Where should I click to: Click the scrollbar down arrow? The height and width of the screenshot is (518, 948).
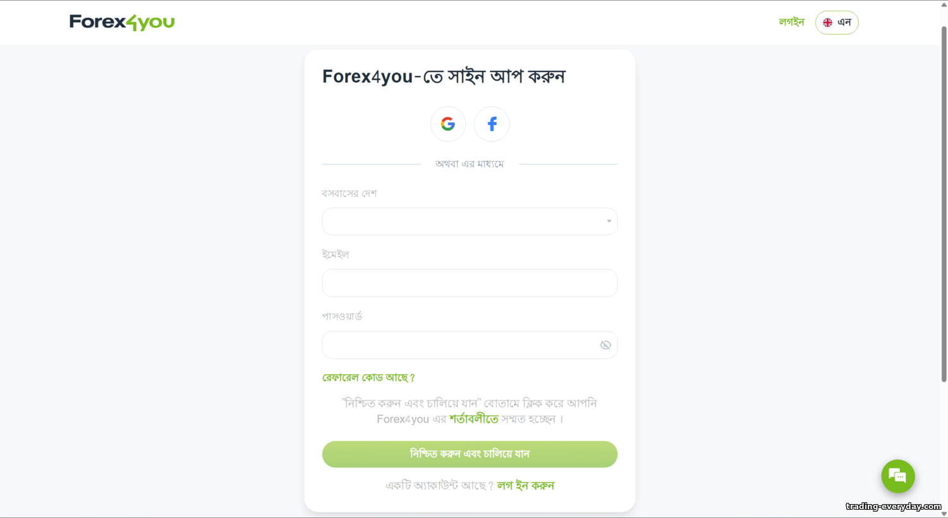[944, 514]
